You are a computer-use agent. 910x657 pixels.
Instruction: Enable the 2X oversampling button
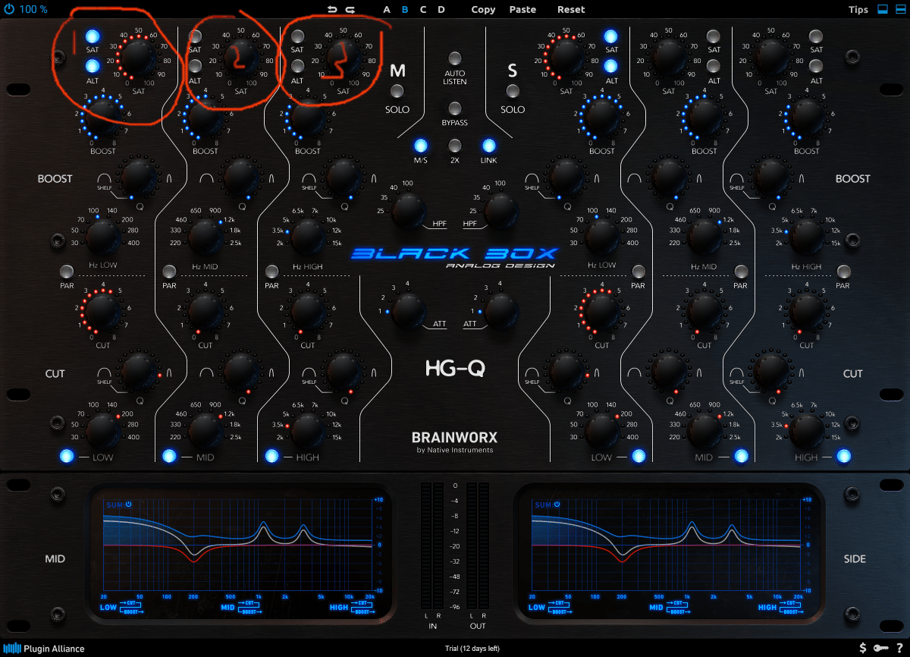tap(455, 146)
